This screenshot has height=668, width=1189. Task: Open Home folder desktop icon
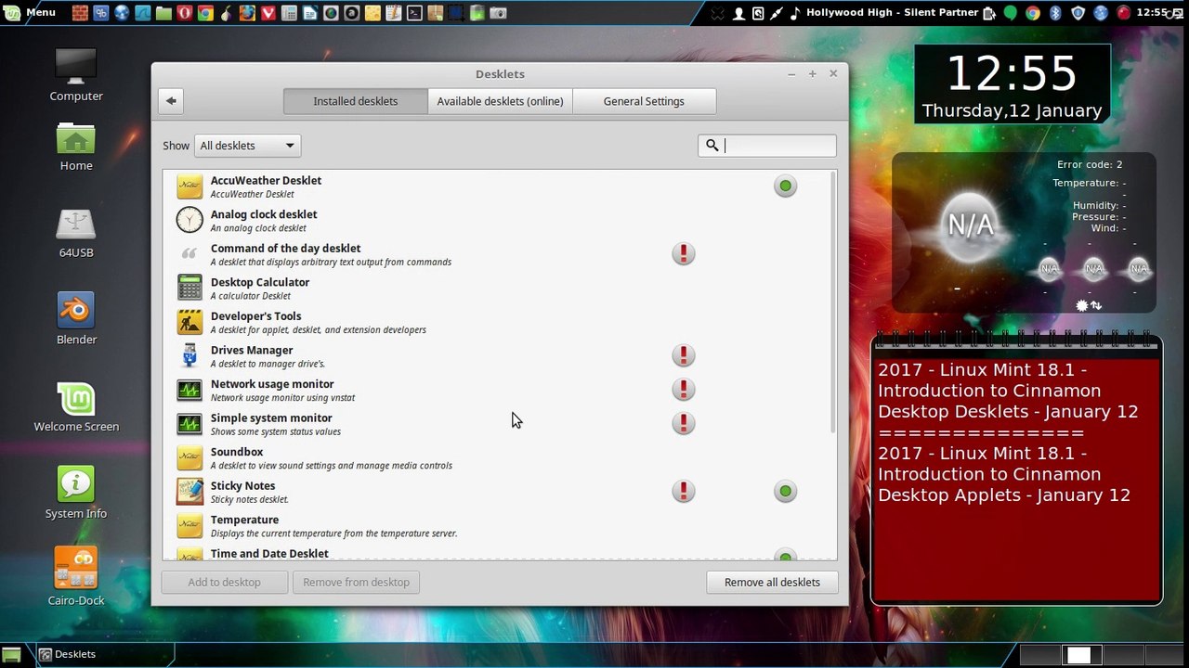point(76,147)
